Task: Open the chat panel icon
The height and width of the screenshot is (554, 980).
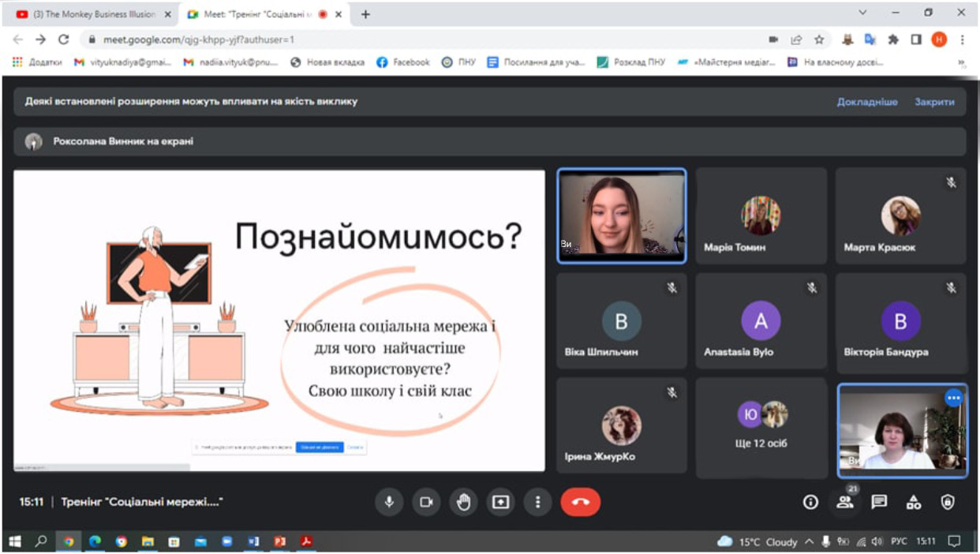Action: pyautogui.click(x=879, y=502)
